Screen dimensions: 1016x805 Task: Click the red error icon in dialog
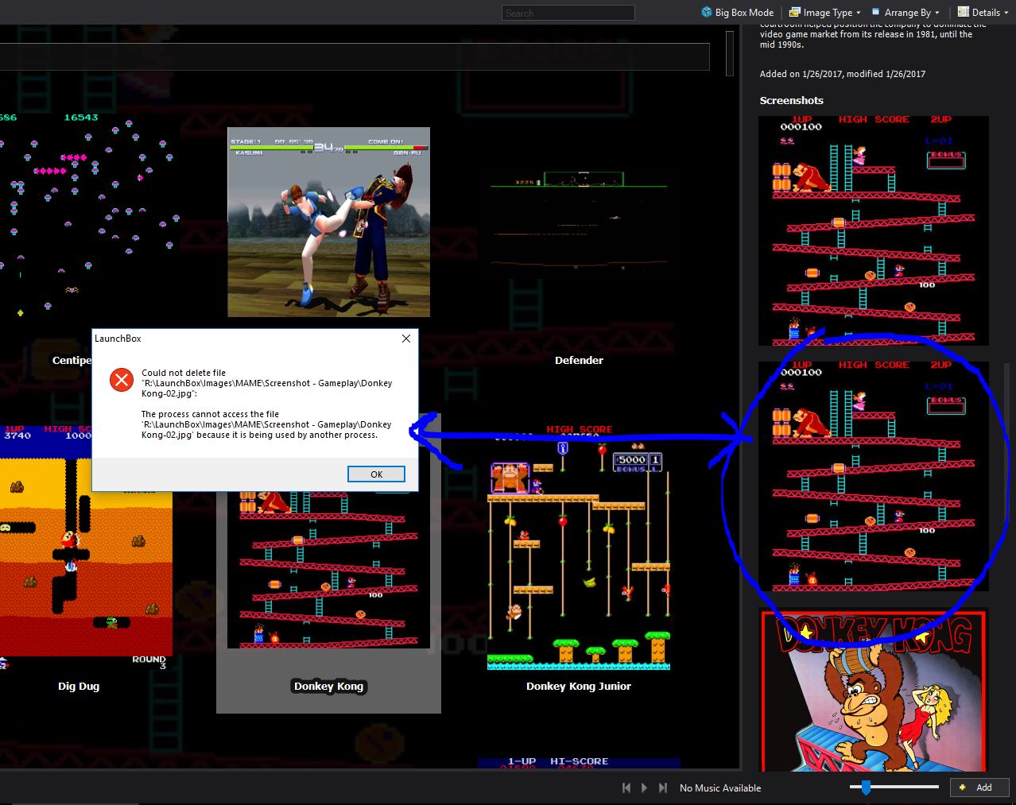[122, 380]
